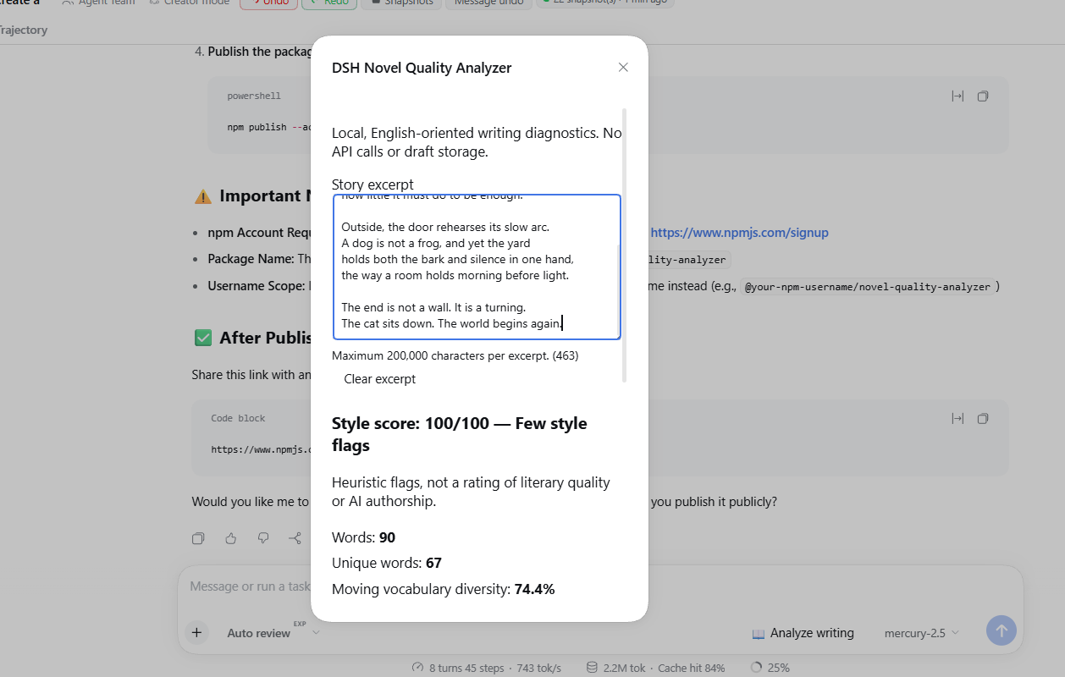Screen dimensions: 1065x677
Task: Open Snapshots from the top bar
Action: click(x=401, y=3)
